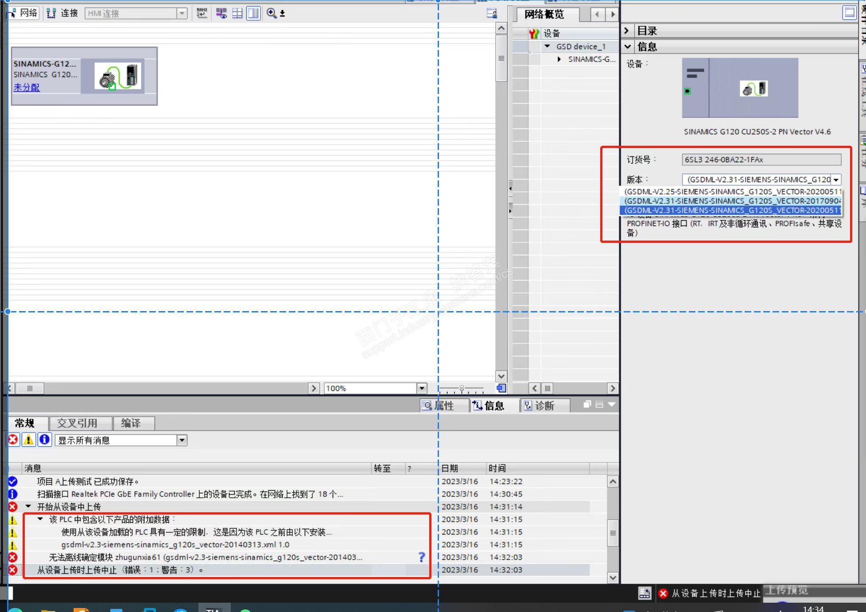Open the version (版本) dropdown

point(835,180)
